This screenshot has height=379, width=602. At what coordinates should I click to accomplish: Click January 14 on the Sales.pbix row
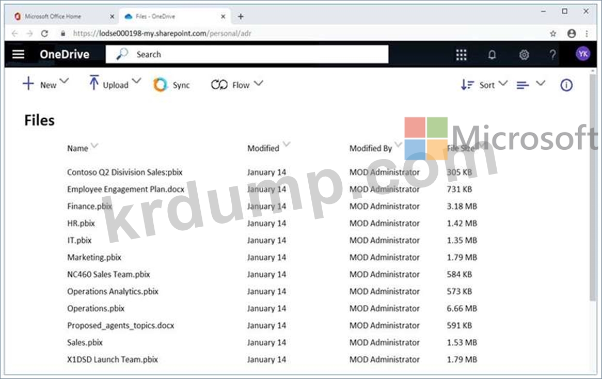pyautogui.click(x=266, y=342)
